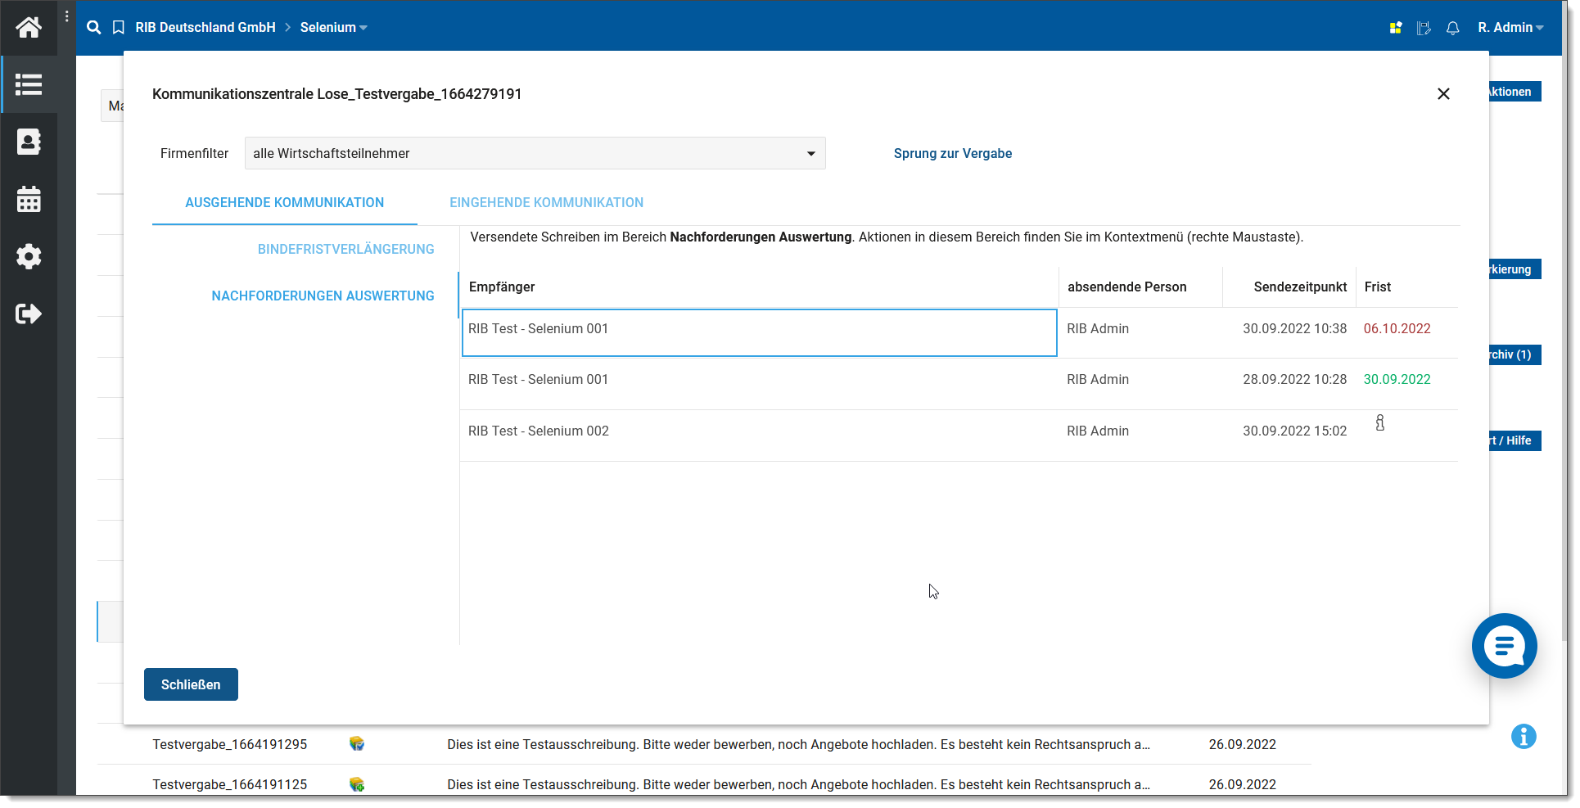Expand the Selenium breadcrumb dropdown
Screen dimensions: 1580x808
[x=334, y=27]
